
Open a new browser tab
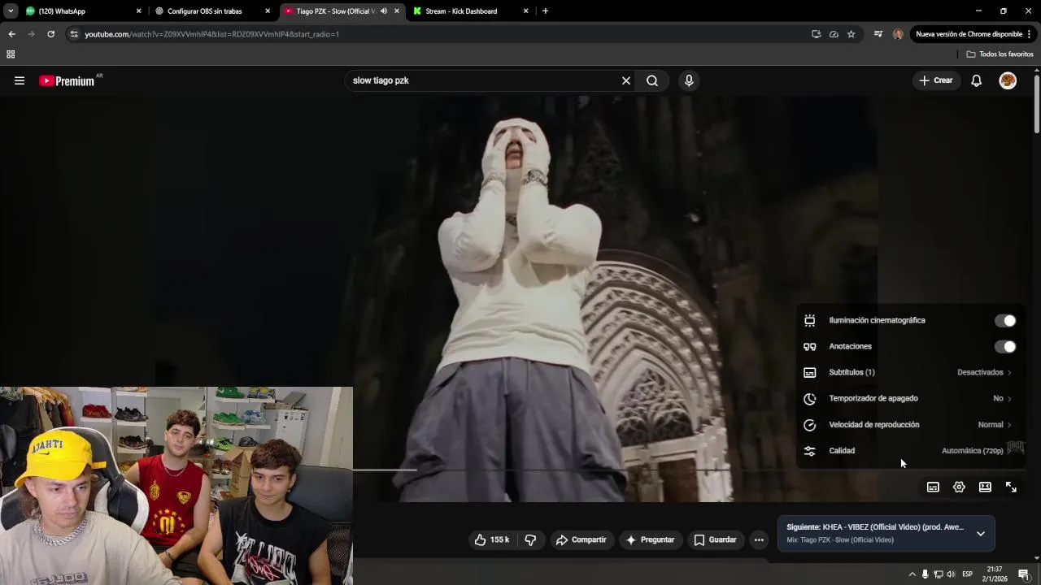pyautogui.click(x=545, y=11)
